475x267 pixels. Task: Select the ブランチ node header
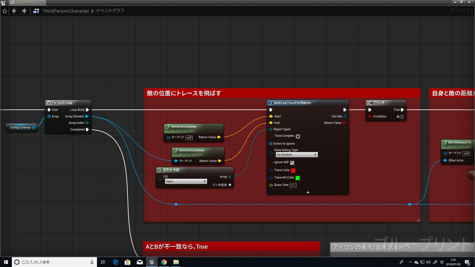tap(386, 103)
